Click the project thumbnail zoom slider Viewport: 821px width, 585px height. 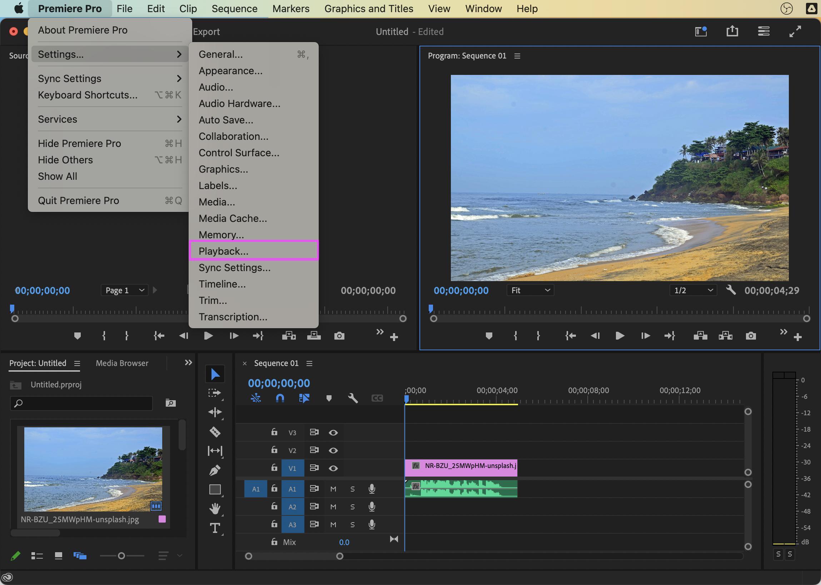[121, 556]
